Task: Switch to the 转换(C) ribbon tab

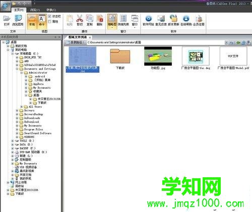Action: (x=51, y=10)
